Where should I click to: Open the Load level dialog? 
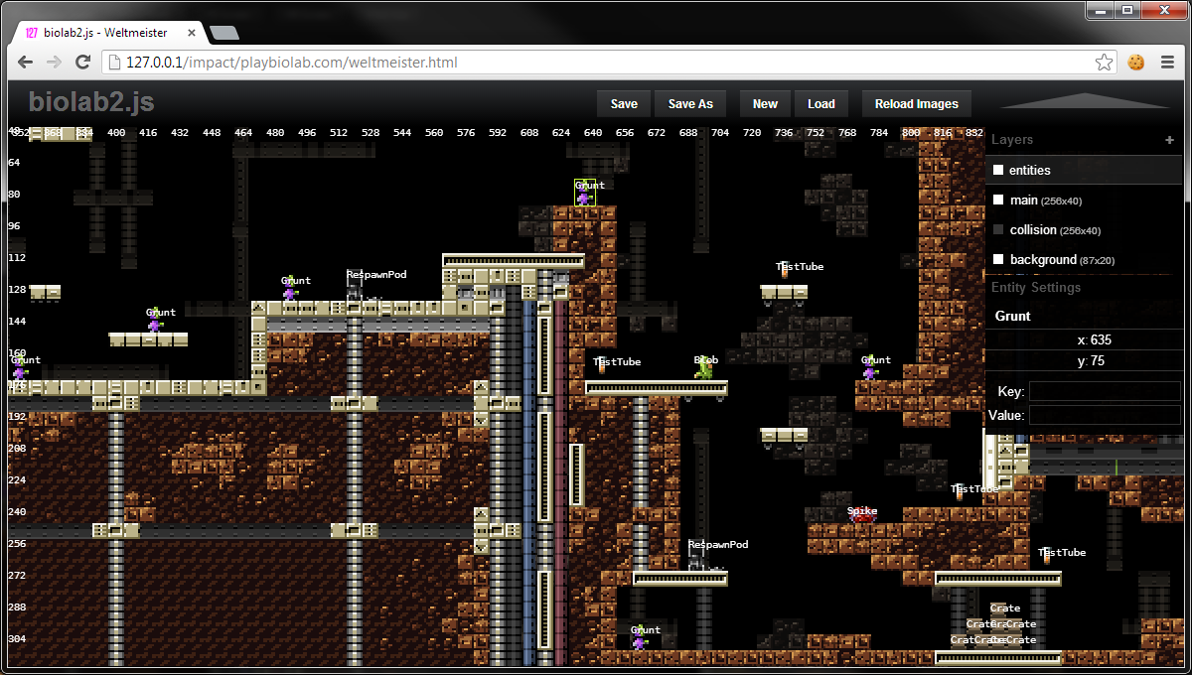[x=820, y=104]
